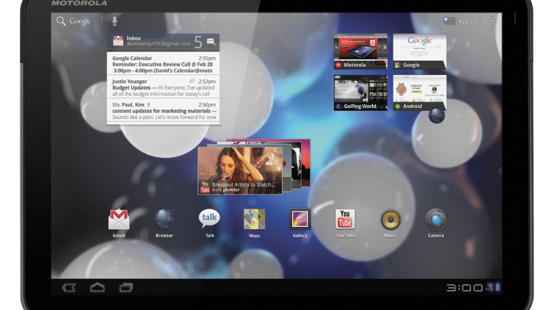Launch the Camera app

pos(436,220)
